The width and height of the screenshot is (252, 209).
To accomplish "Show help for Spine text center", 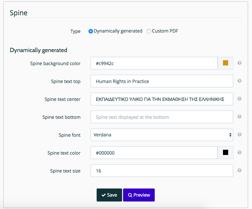I will (x=240, y=99).
